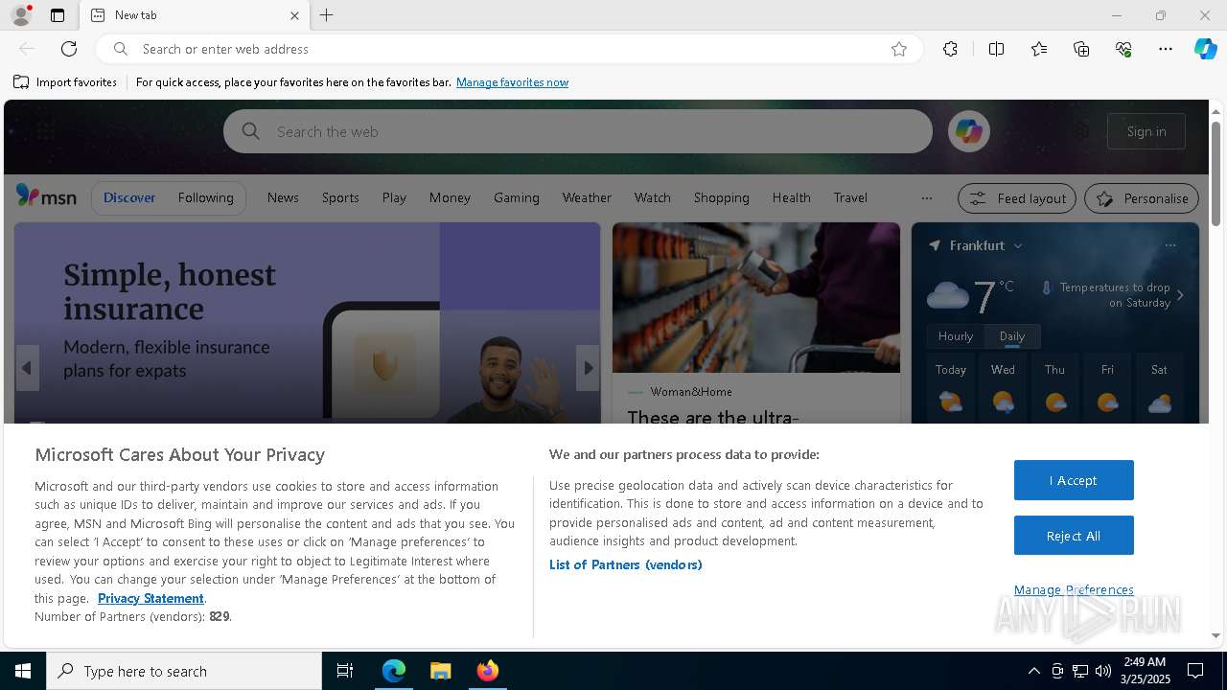Open the Copilot sidebar icon
The image size is (1227, 690).
(1205, 49)
